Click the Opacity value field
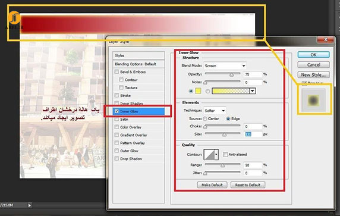This screenshot has width=340, height=216. [253, 74]
